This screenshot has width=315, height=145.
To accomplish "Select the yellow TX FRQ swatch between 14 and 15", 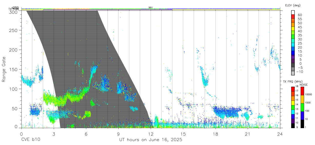I will pyautogui.click(x=293, y=103).
